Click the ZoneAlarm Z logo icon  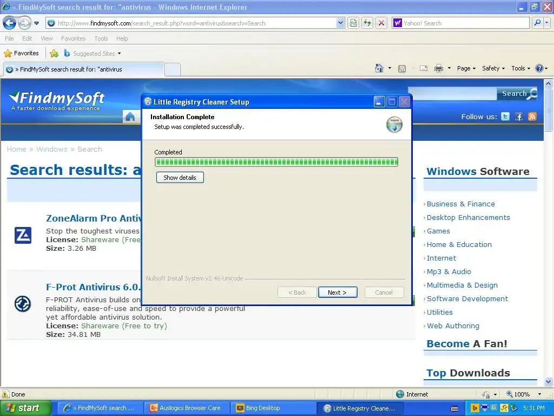tap(23, 235)
